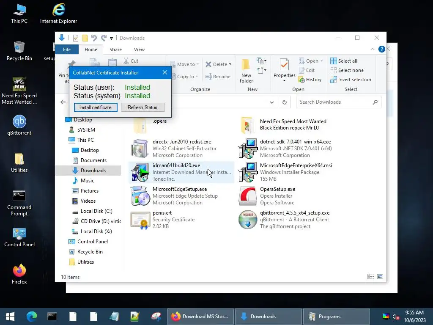Open quick access toolbar customize dropdown
433x325 pixels.
point(111,38)
